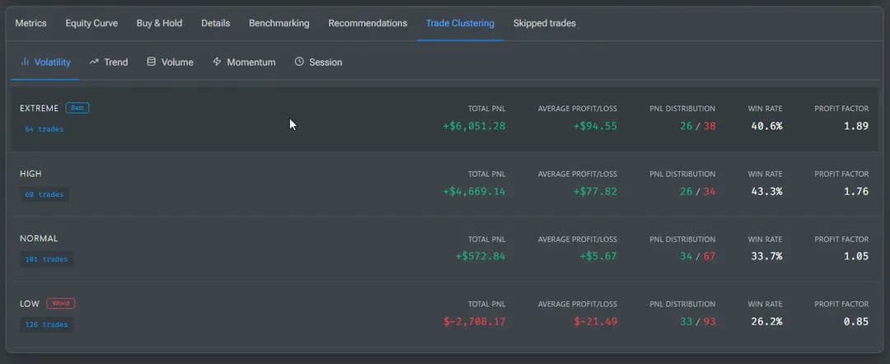Screen dimensions: 890x364
Task: Switch to the Equity Curve tab
Action: pyautogui.click(x=91, y=23)
